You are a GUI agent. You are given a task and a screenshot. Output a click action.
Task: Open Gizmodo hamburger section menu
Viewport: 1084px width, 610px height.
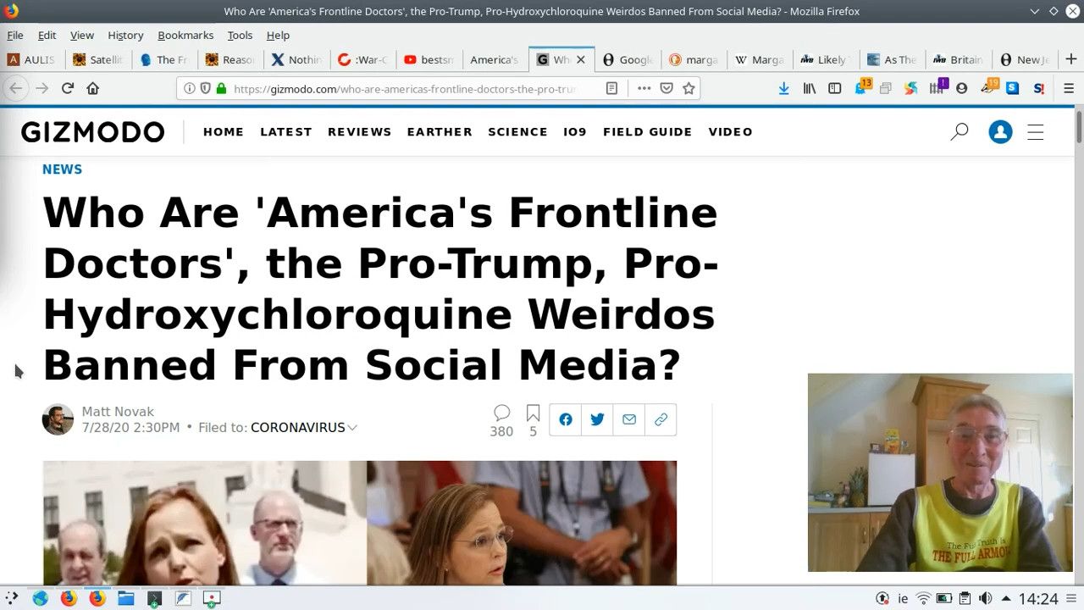pyautogui.click(x=1035, y=131)
